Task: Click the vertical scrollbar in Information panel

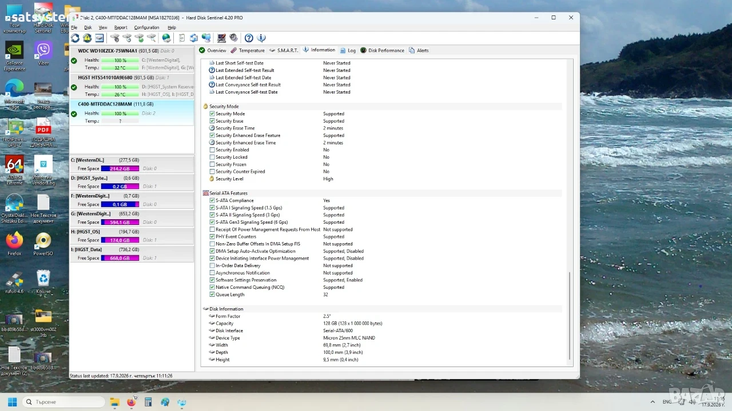Action: [570, 317]
